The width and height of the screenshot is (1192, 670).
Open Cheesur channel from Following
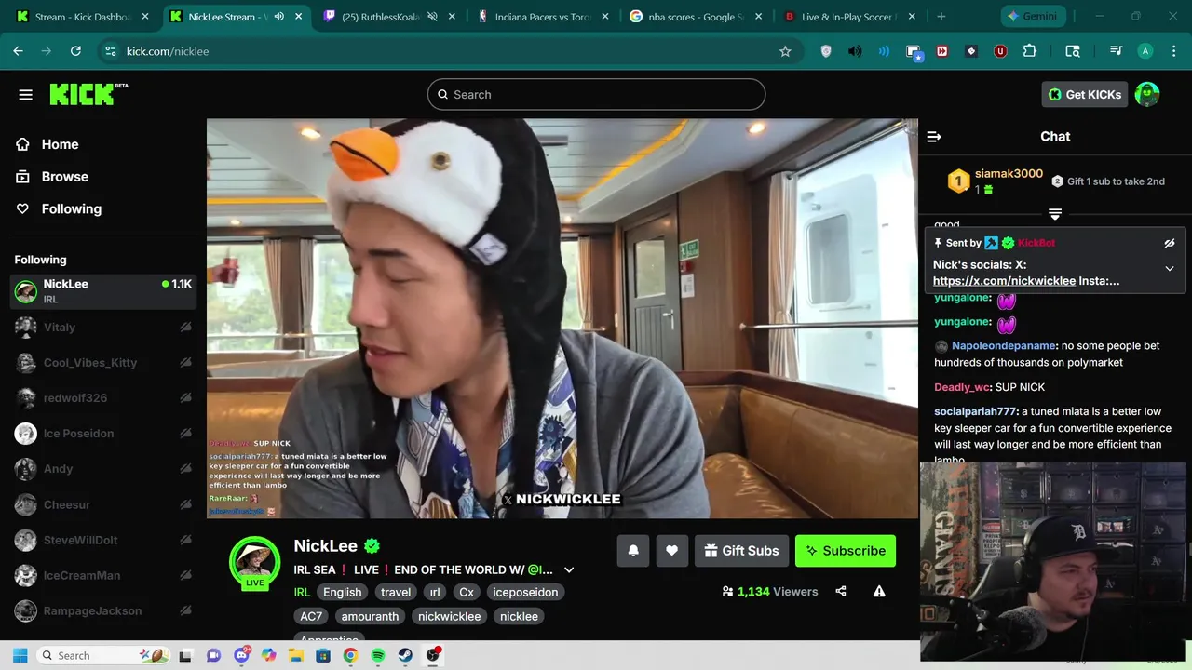(x=103, y=504)
